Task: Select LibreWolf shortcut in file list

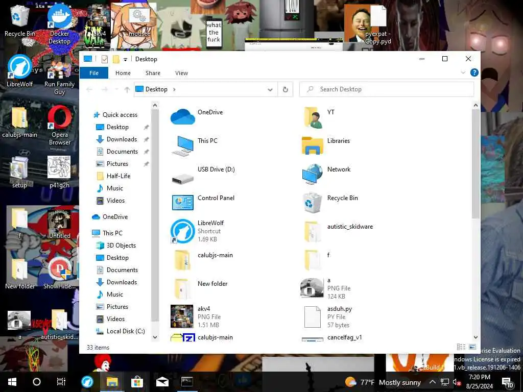Action: 197,231
